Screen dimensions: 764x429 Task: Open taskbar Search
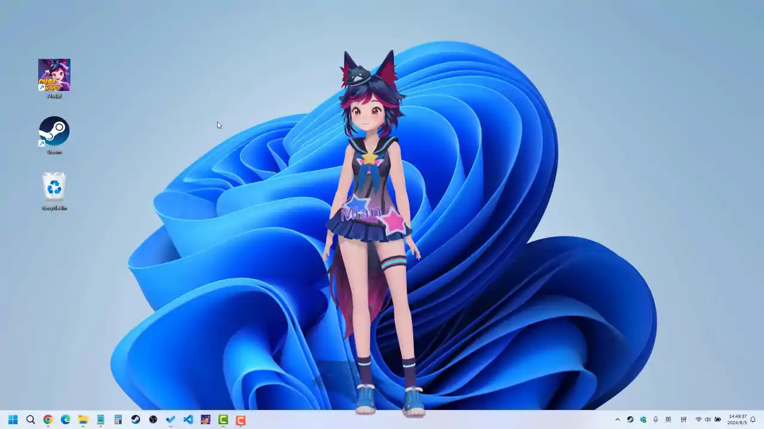tap(30, 419)
